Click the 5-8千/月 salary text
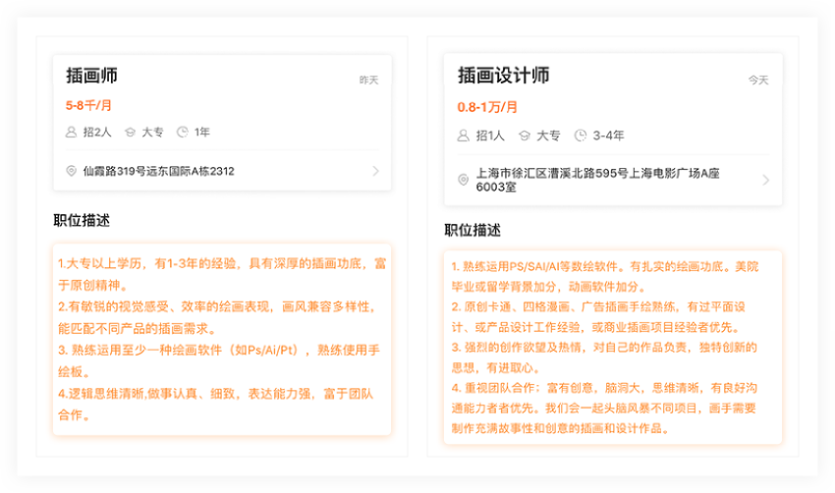 tap(88, 104)
